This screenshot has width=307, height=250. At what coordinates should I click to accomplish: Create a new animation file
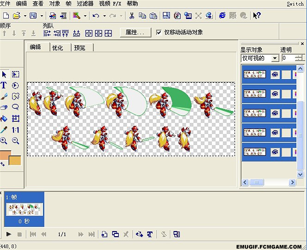(6, 15)
